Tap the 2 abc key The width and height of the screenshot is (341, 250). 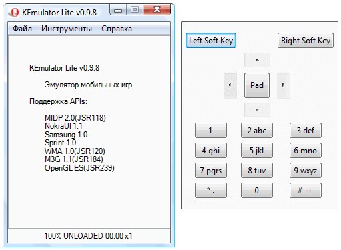coord(257,131)
